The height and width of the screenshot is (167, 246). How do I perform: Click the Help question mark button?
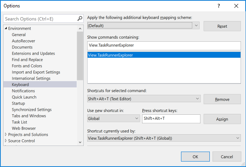pos(219,6)
